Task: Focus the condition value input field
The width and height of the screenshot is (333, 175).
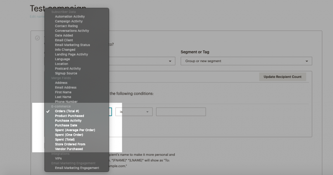Action: tap(181, 112)
